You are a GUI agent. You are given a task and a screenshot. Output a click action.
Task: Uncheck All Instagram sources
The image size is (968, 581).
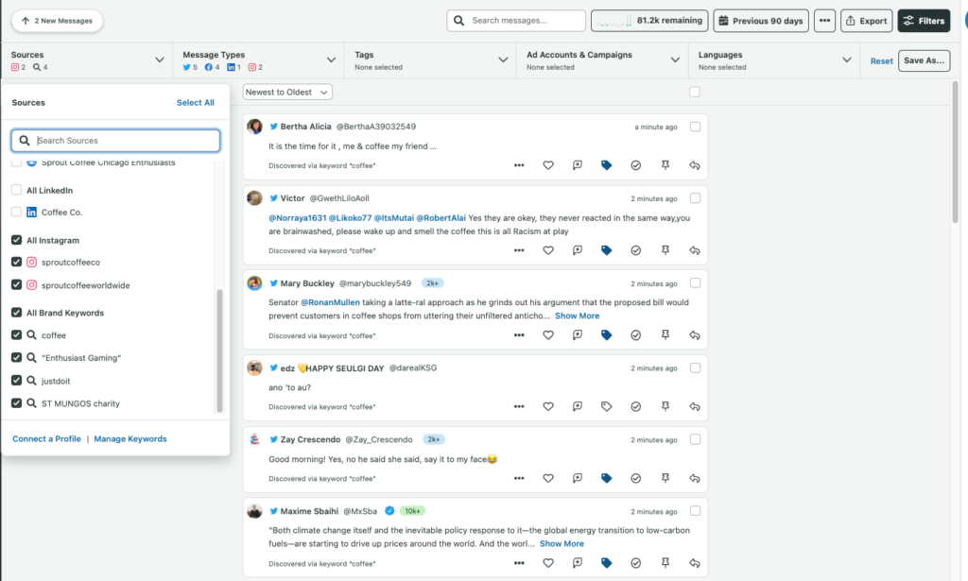pyautogui.click(x=17, y=240)
